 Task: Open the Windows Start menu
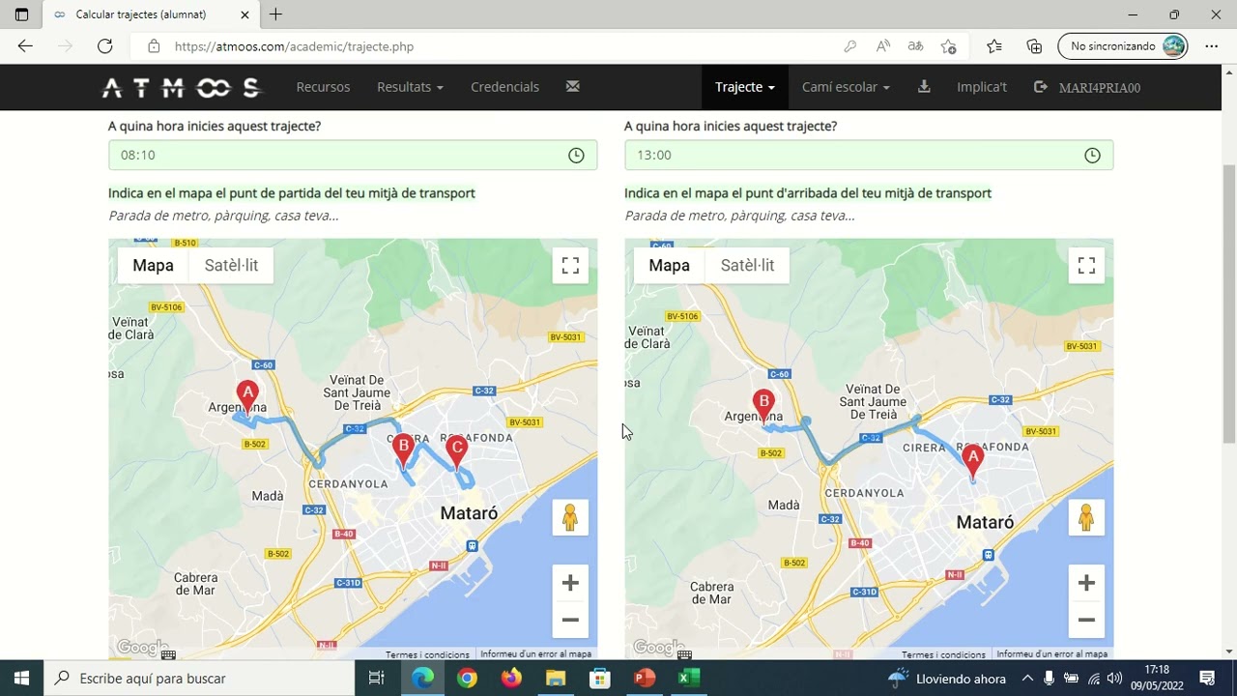[x=21, y=678]
